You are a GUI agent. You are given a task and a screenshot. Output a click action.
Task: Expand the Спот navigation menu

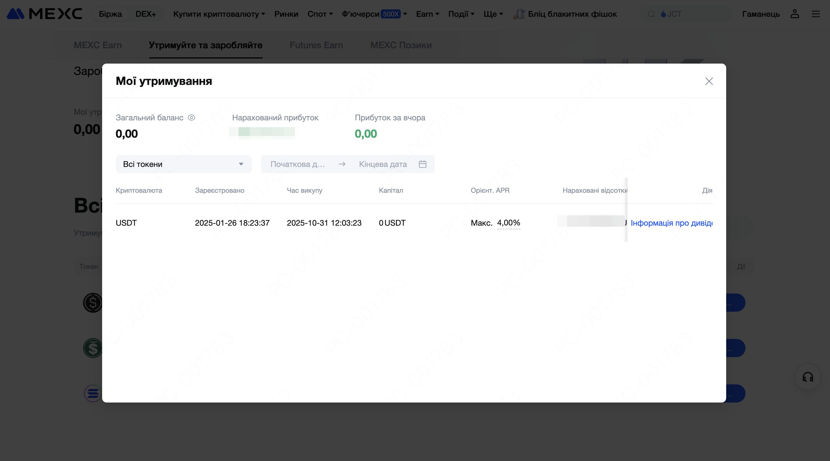tap(320, 14)
